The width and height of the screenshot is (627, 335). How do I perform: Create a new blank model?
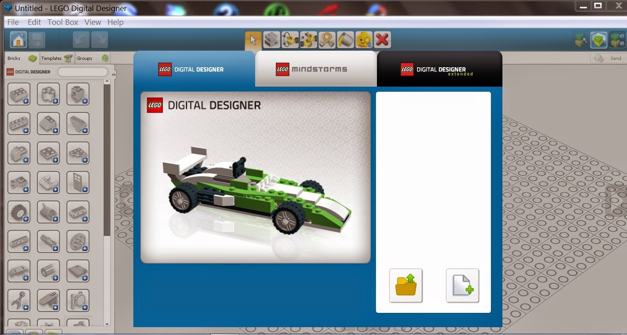[463, 286]
